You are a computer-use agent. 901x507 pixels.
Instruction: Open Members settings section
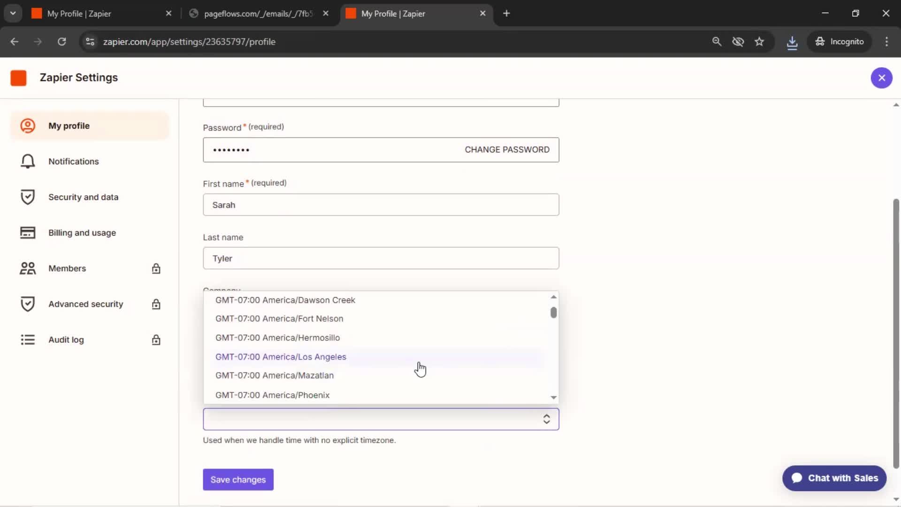(x=90, y=269)
